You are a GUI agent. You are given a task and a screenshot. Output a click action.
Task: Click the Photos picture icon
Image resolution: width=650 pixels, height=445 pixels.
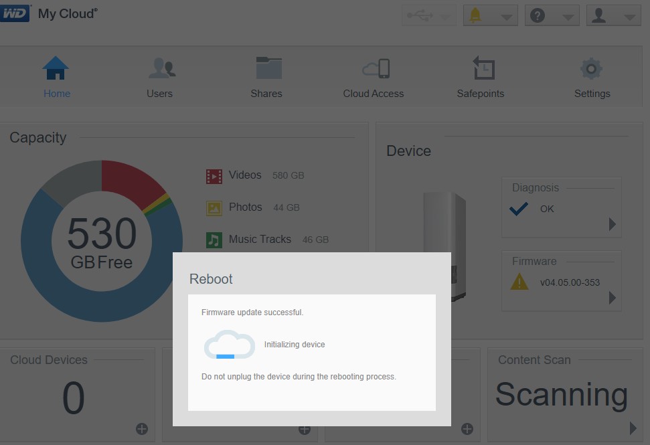click(214, 208)
